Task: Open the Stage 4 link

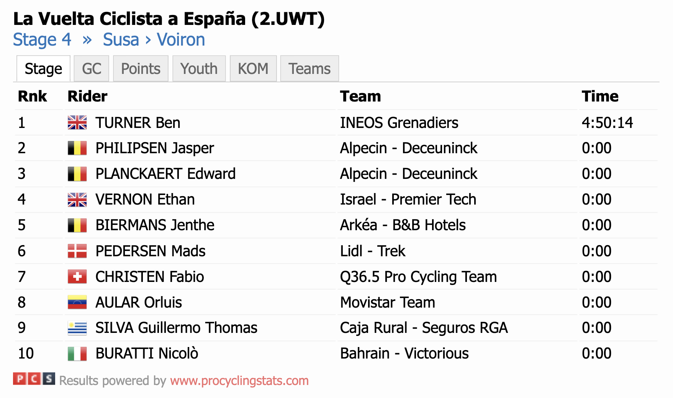Action: (x=42, y=39)
